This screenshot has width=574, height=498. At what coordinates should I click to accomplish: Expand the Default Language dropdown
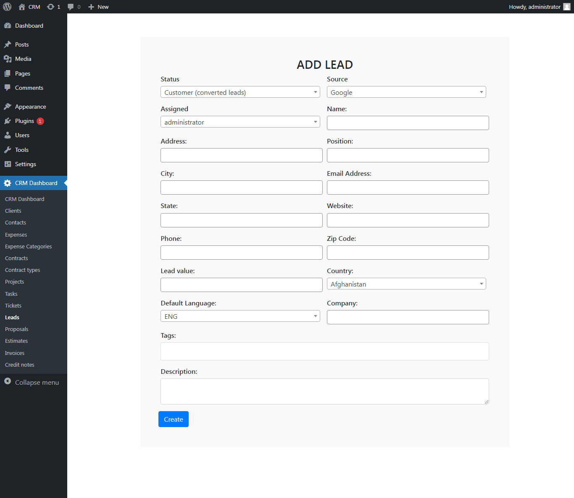point(240,316)
